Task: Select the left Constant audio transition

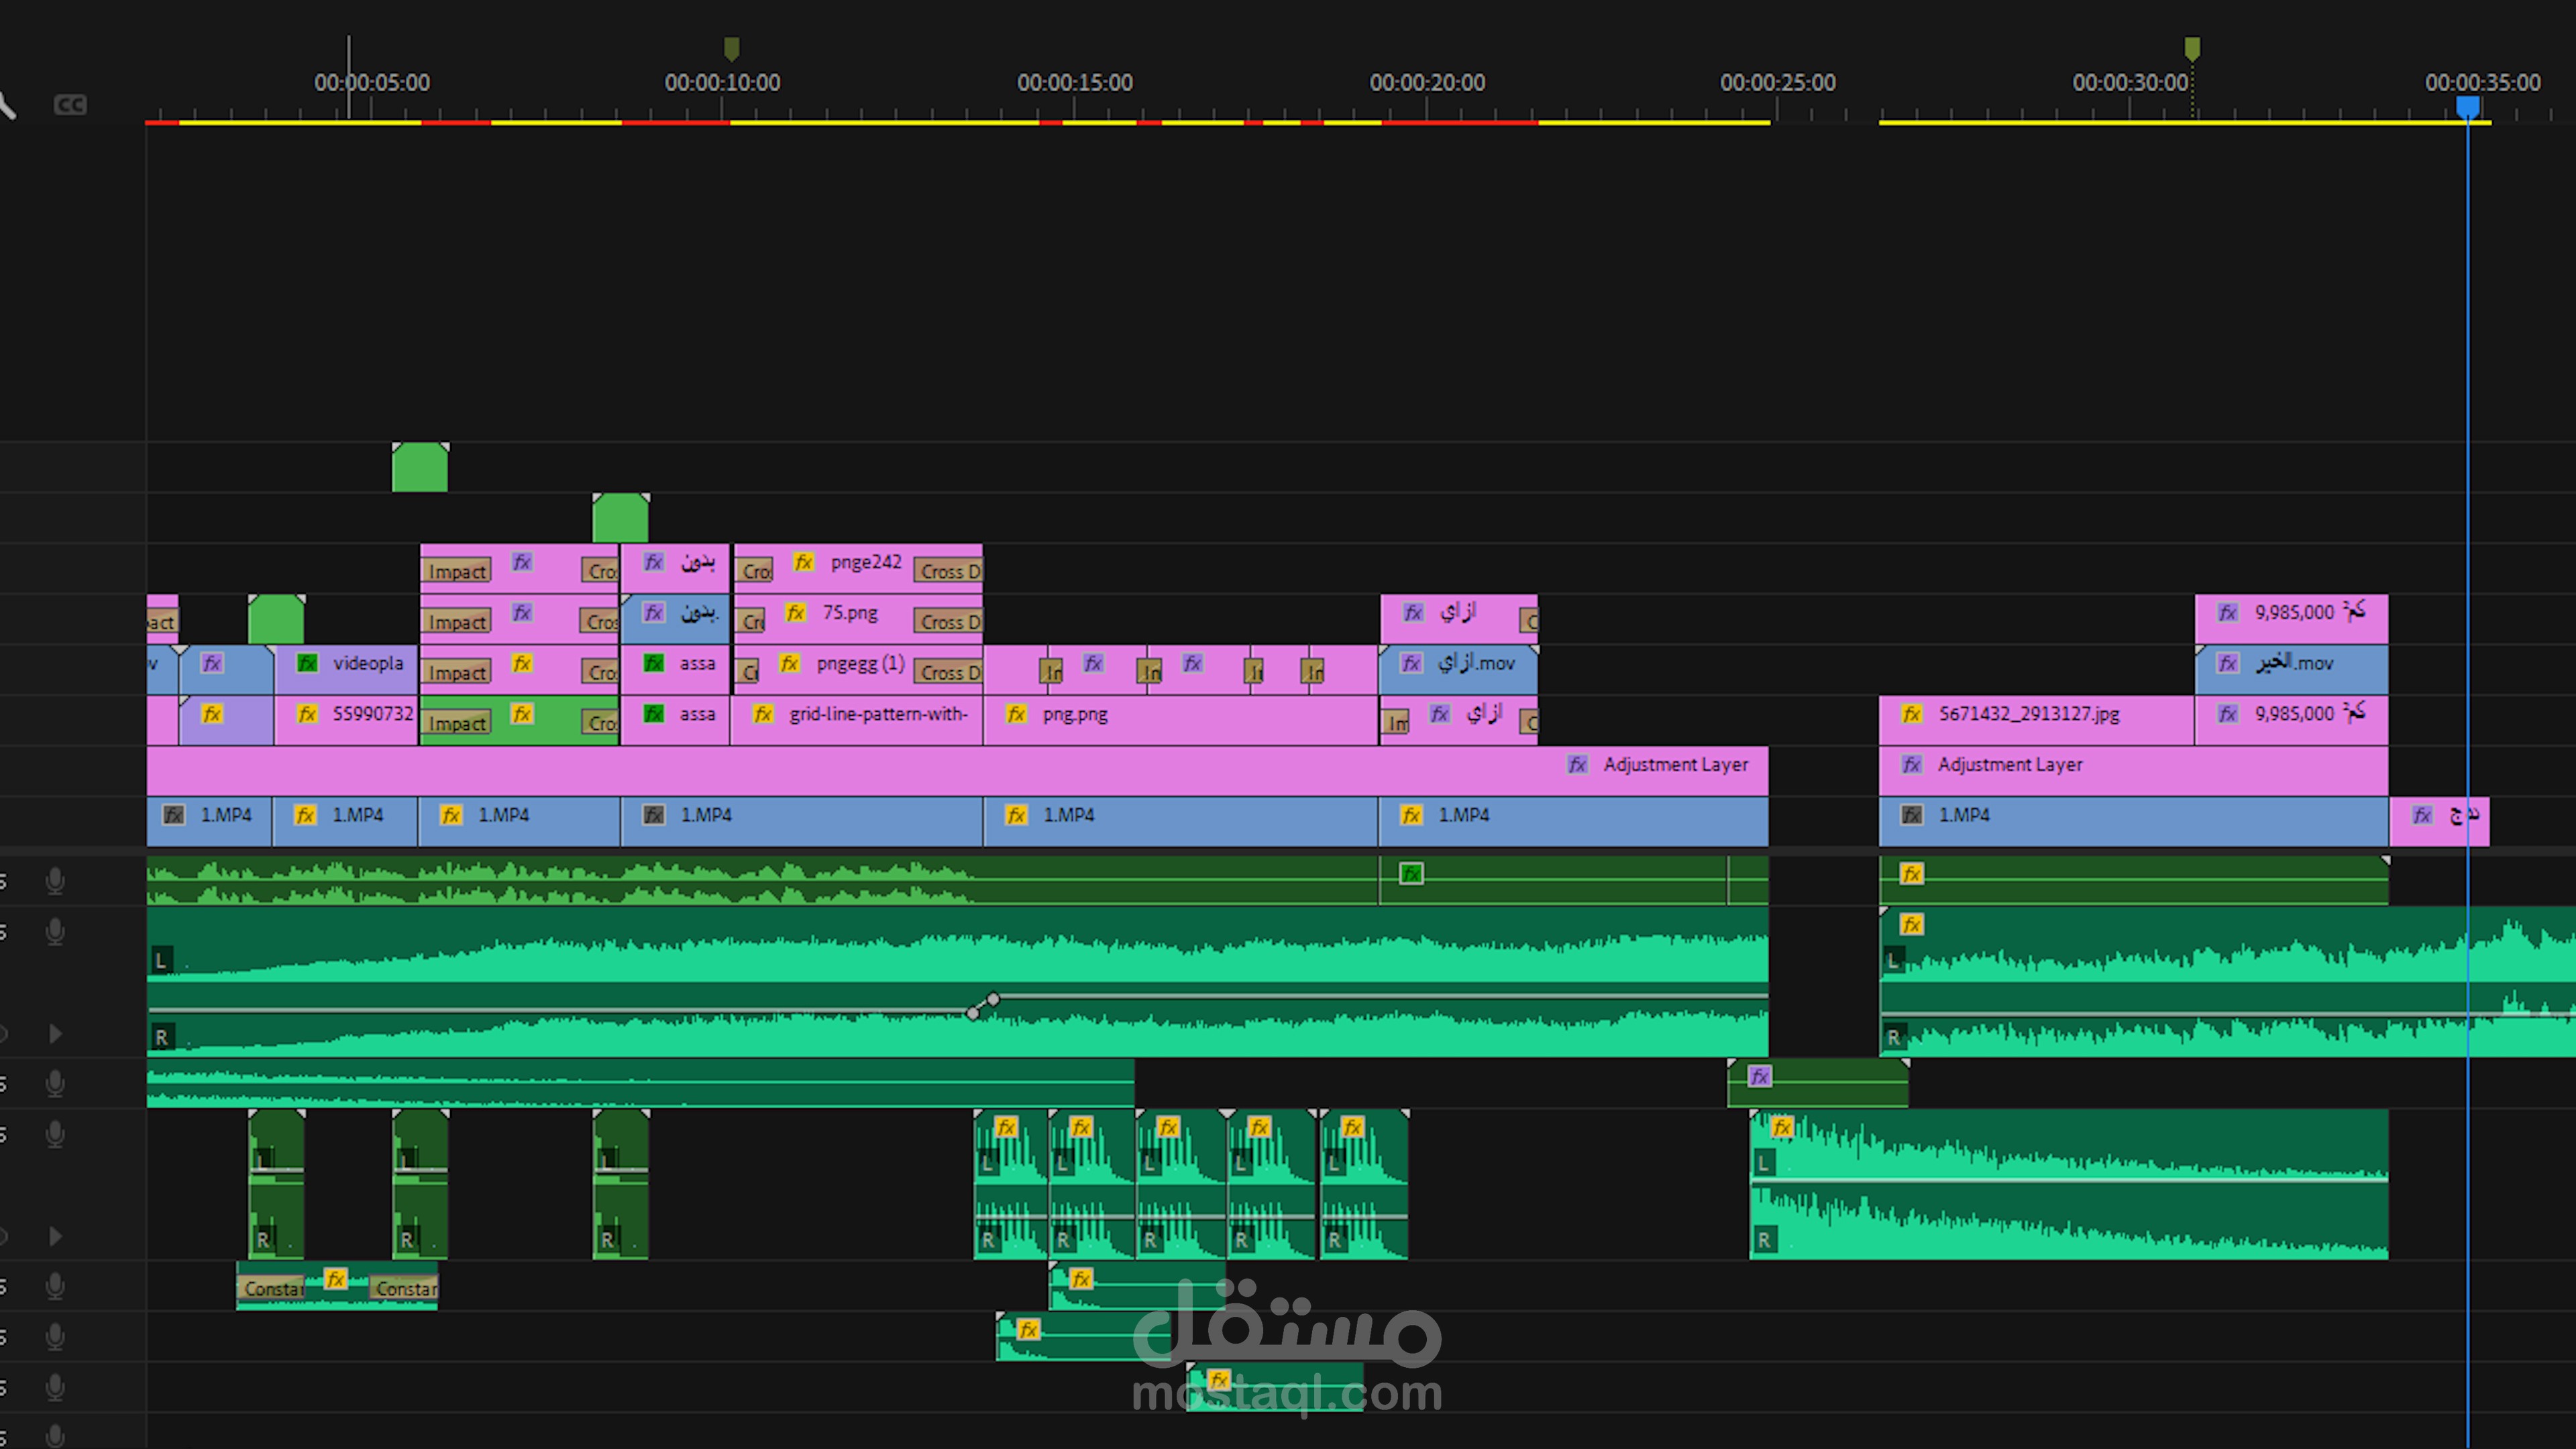Action: 272,1289
